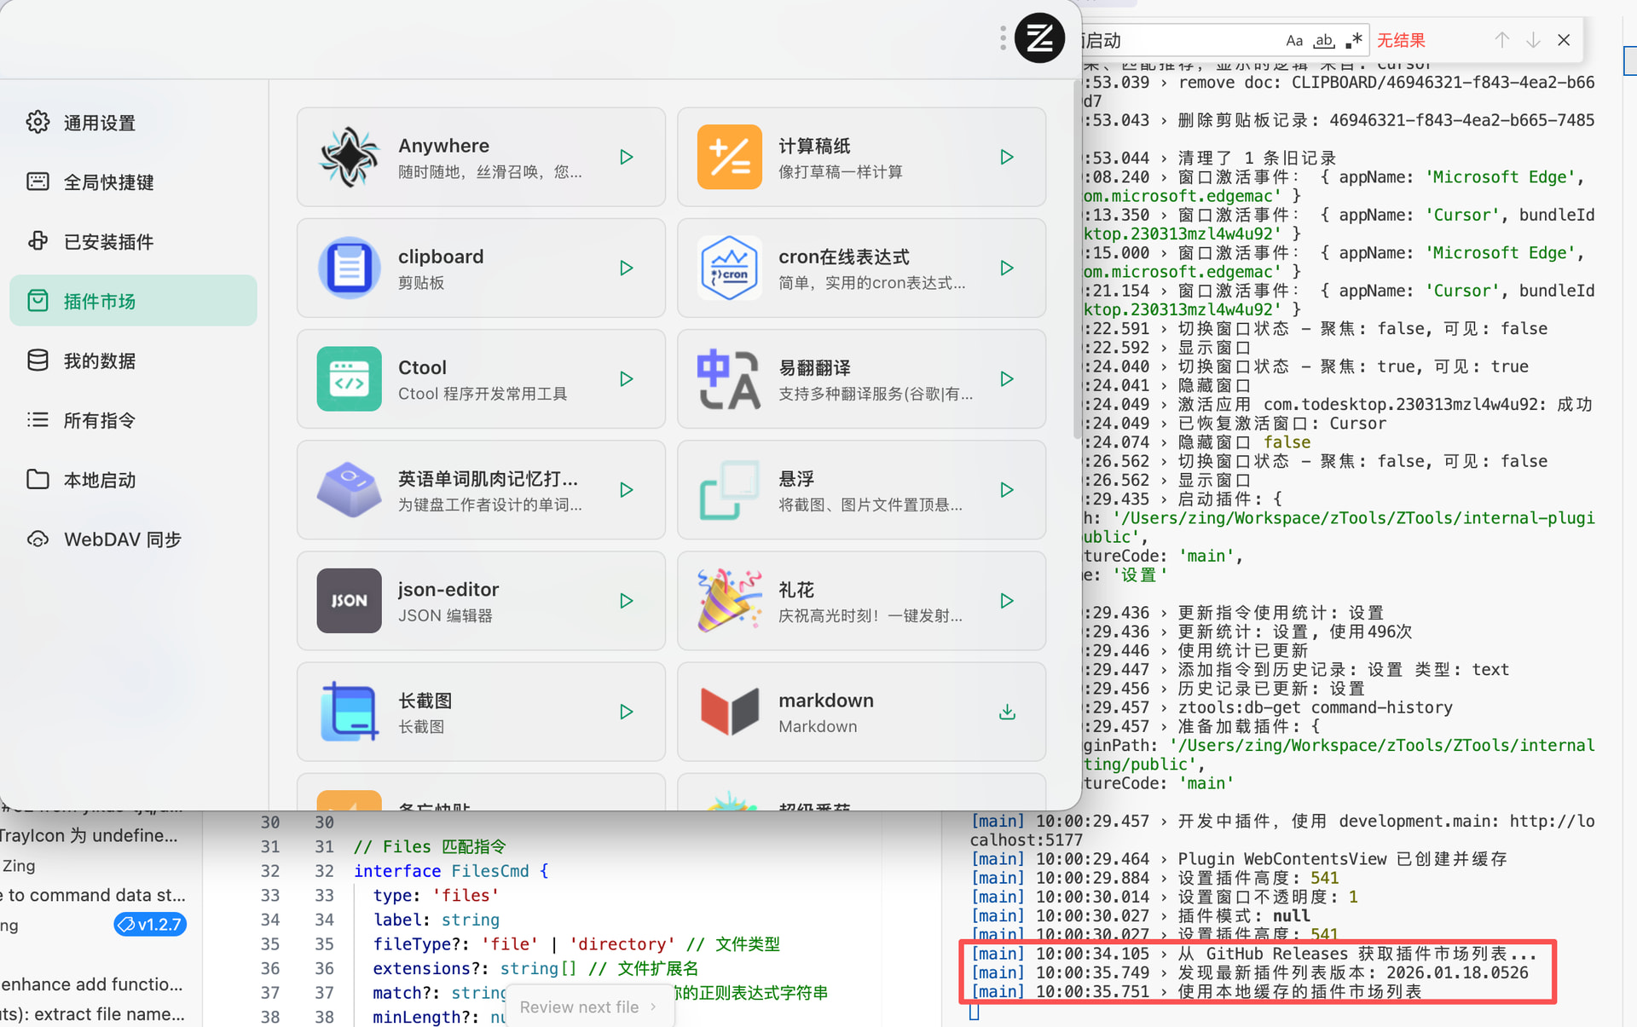
Task: Go to next match in terminal find bar
Action: [x=1533, y=40]
